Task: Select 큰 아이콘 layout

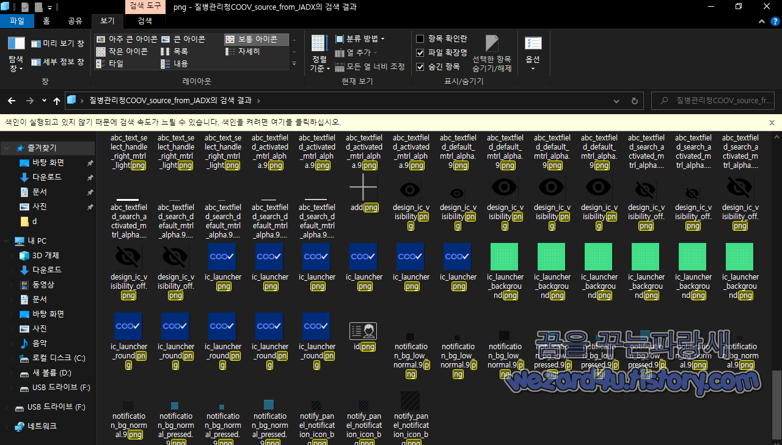Action: pos(183,39)
